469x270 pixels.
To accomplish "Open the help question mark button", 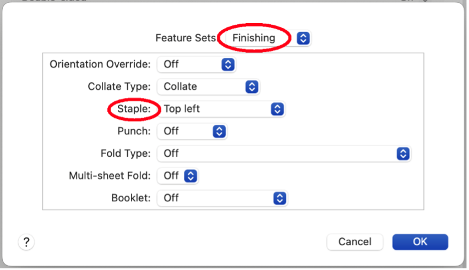I will coord(26,242).
